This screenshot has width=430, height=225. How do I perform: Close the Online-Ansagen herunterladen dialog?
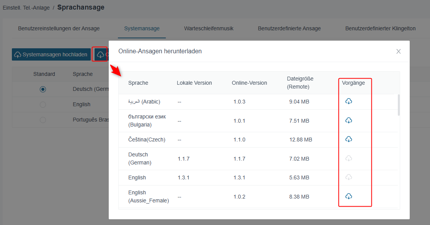[x=399, y=51]
